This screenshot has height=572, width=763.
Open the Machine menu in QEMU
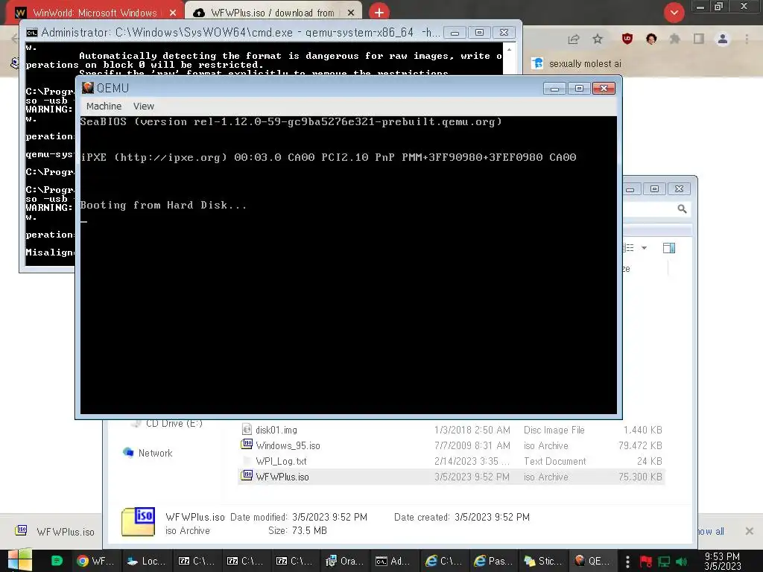104,106
